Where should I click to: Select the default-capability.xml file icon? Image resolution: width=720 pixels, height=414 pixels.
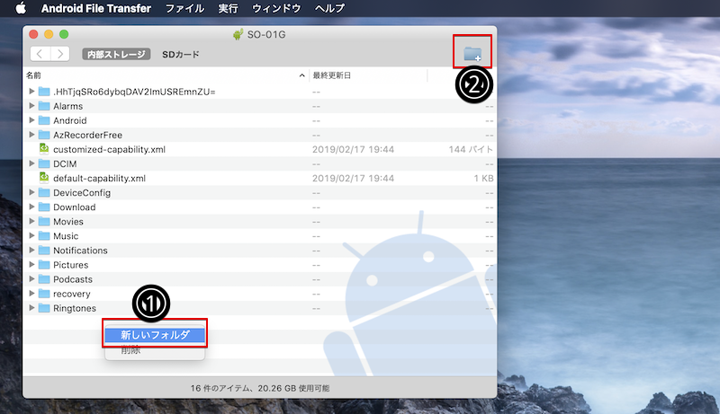tap(43, 178)
